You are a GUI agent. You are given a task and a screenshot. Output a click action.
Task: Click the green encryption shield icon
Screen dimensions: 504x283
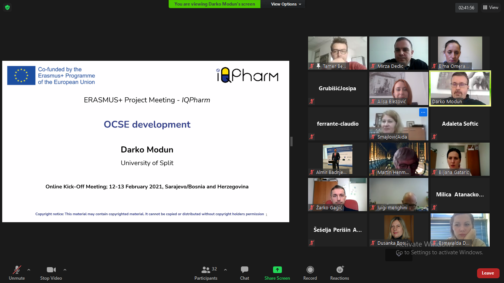[7, 7]
